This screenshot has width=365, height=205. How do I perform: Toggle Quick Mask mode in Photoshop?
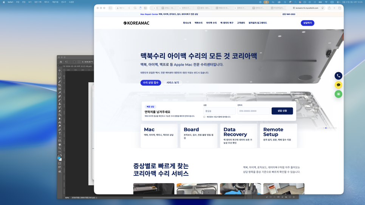(x=59, y=163)
